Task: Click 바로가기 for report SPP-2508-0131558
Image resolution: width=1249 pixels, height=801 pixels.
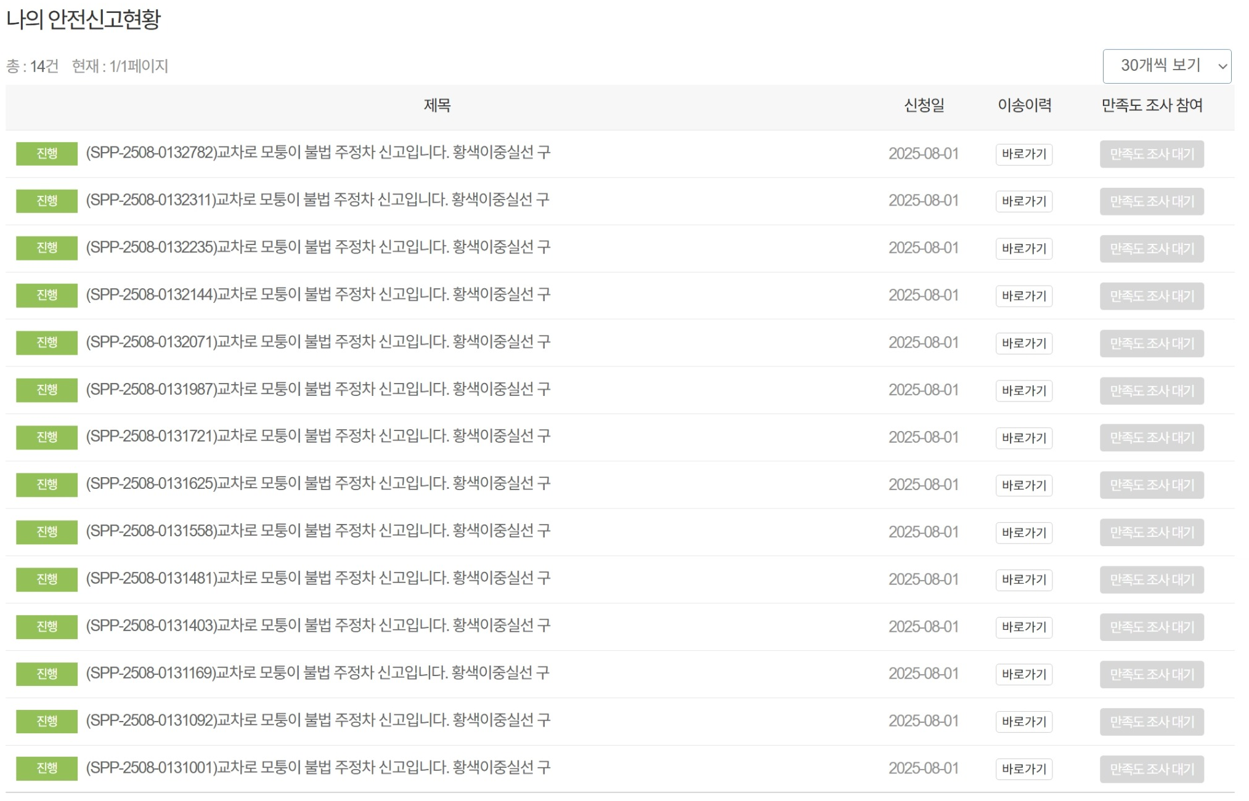Action: coord(1025,532)
